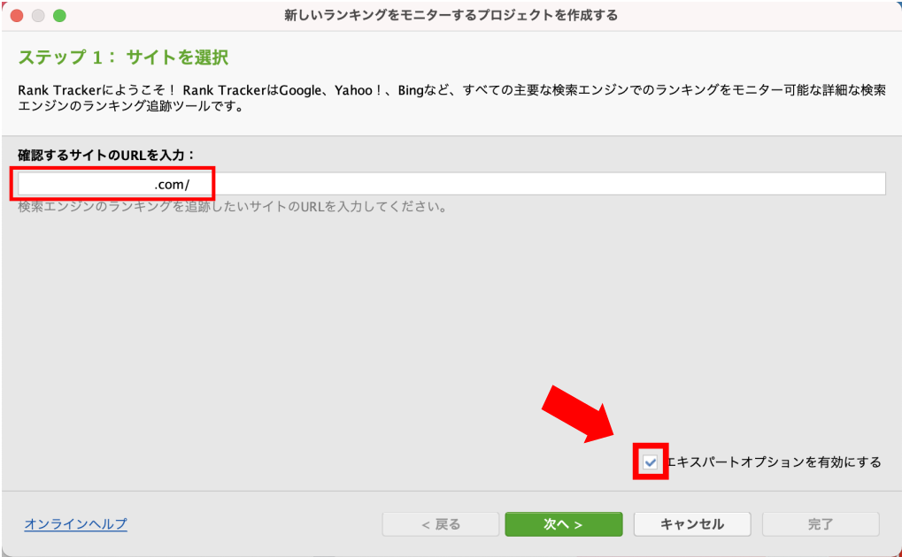Click the green maximize window button
Viewport: 902px width, 557px height.
pos(59,16)
